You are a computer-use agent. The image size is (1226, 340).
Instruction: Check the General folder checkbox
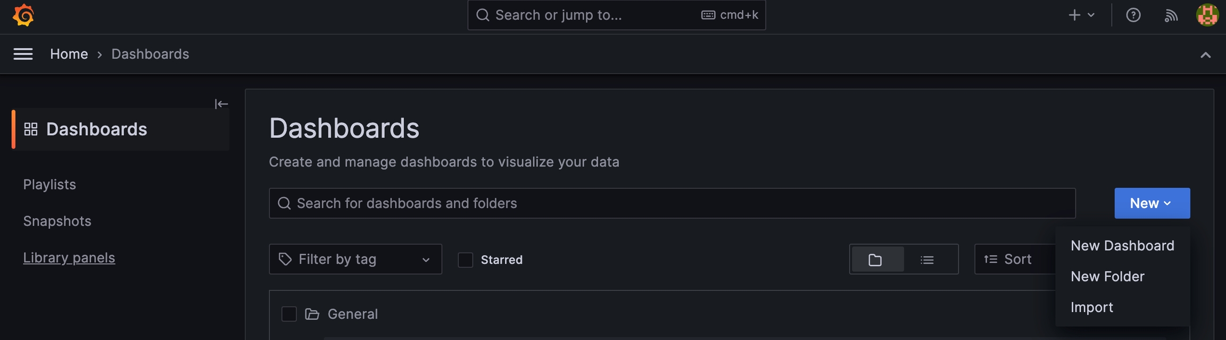tap(289, 314)
